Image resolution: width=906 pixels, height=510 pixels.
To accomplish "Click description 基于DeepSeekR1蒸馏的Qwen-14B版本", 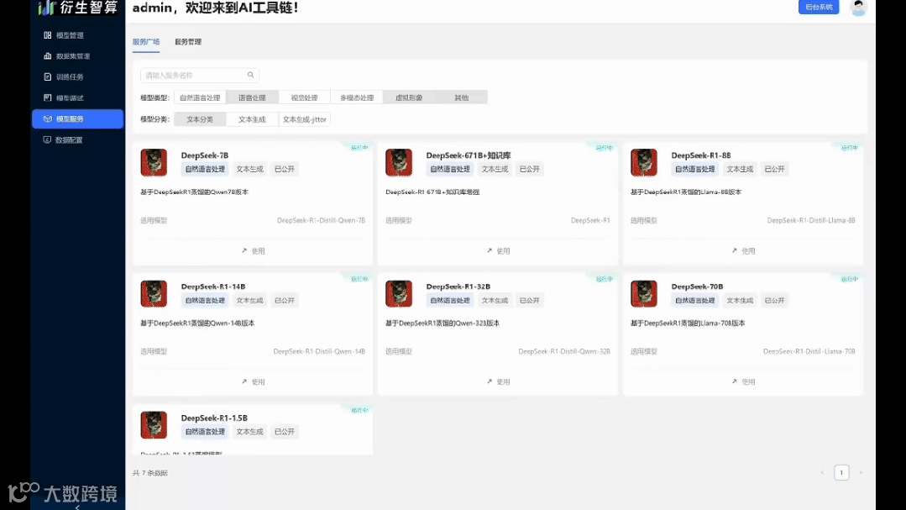I will [197, 323].
